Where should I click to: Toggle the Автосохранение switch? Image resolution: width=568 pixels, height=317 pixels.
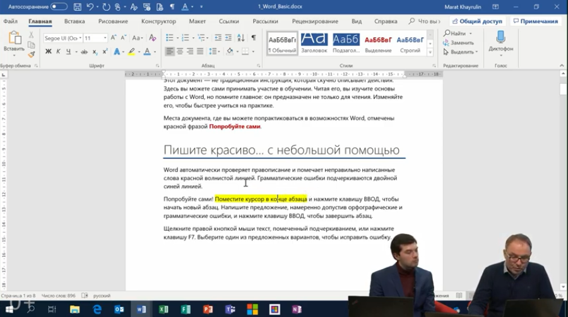pyautogui.click(x=59, y=6)
